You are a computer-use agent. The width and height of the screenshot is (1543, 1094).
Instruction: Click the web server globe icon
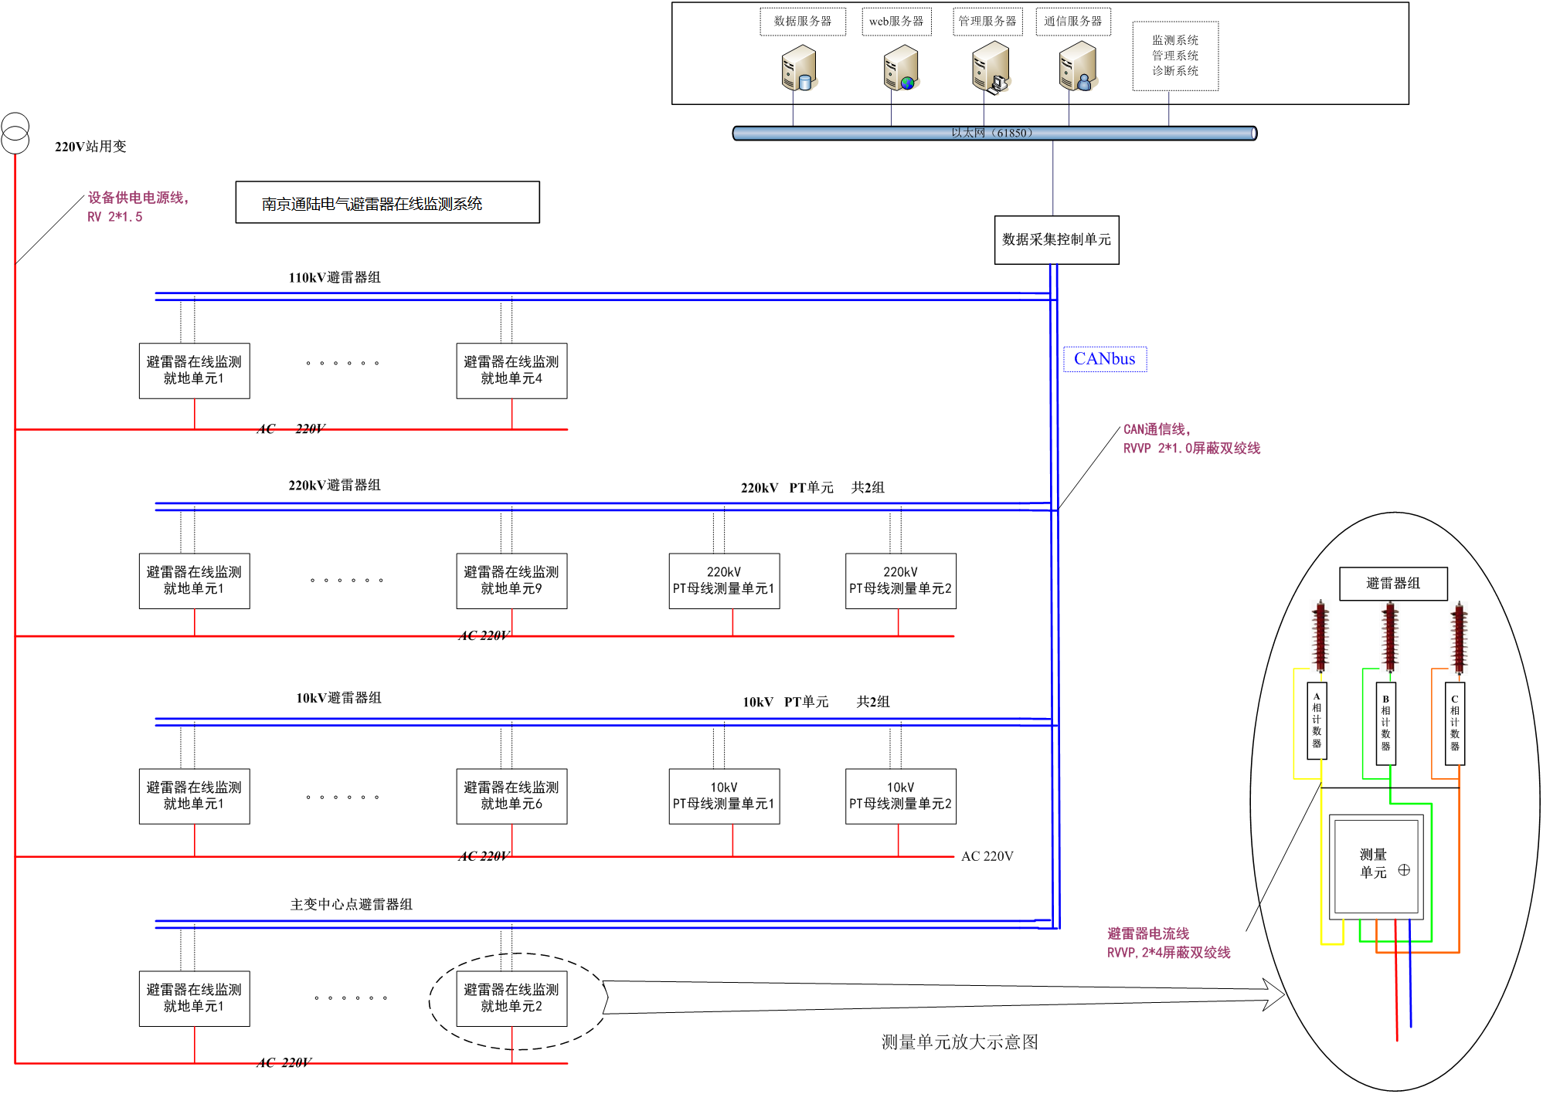901,69
